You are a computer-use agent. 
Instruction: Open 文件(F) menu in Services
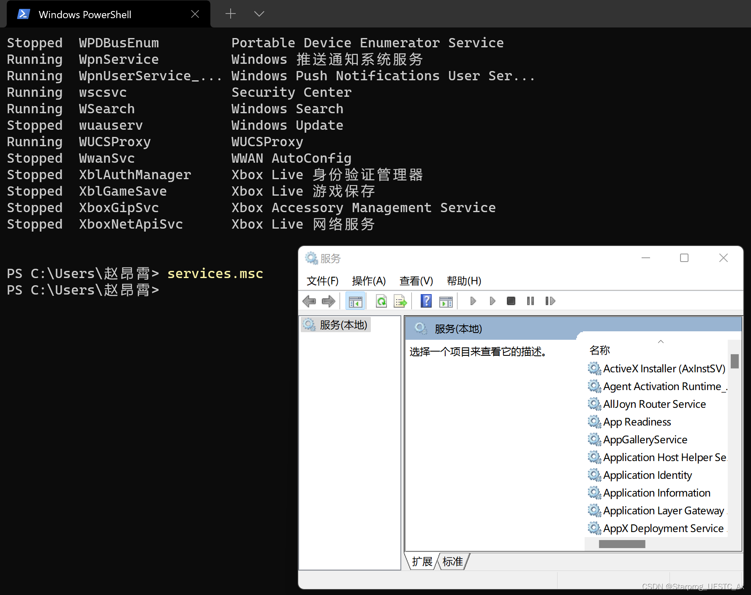click(x=322, y=281)
